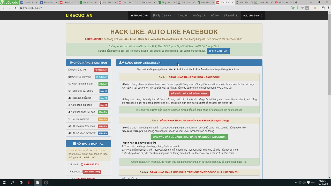Open the Windows Start menu

[4, 183]
